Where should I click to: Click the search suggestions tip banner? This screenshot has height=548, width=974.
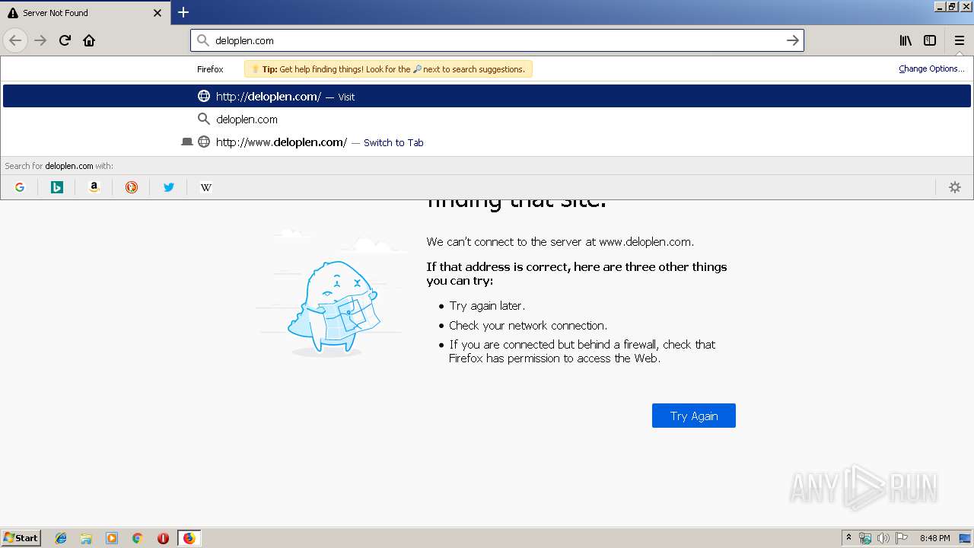click(x=388, y=68)
